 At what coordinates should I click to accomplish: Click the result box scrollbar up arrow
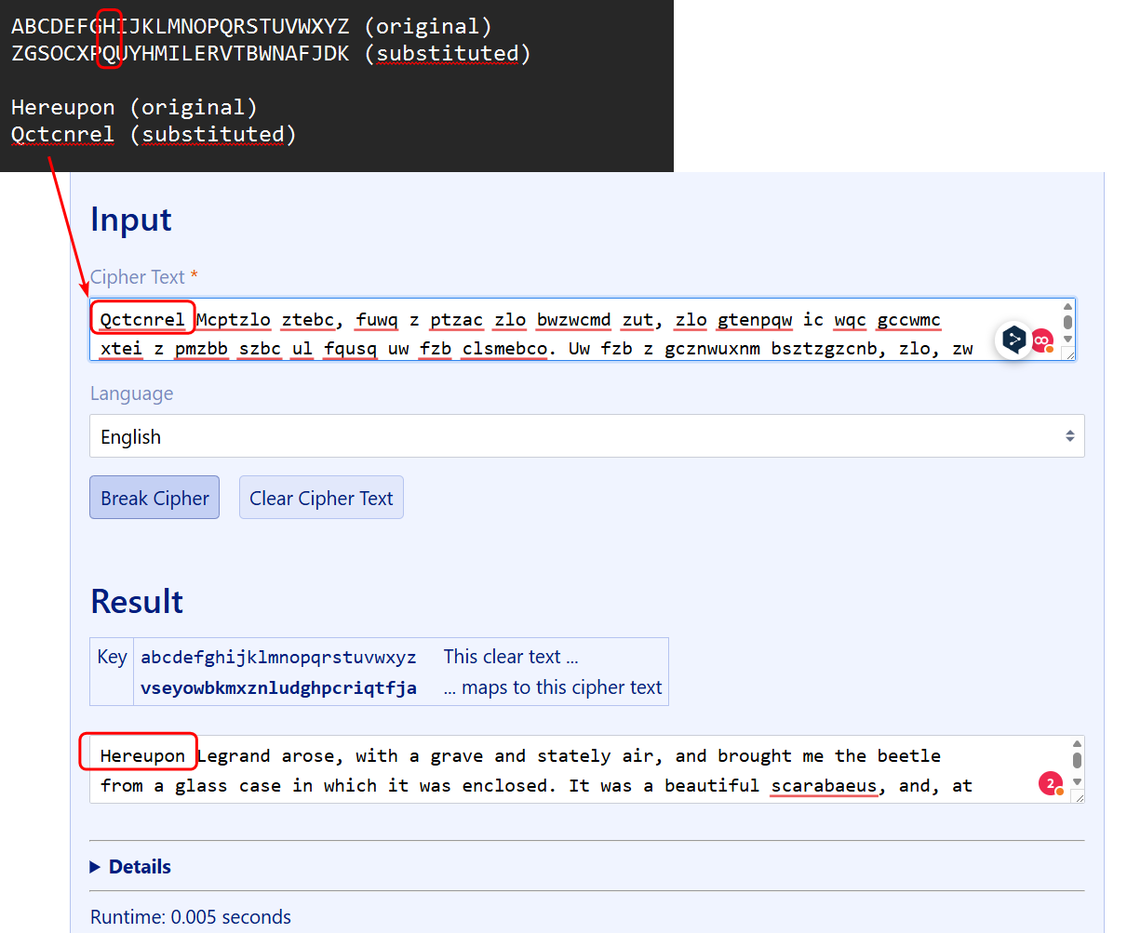point(1077,744)
